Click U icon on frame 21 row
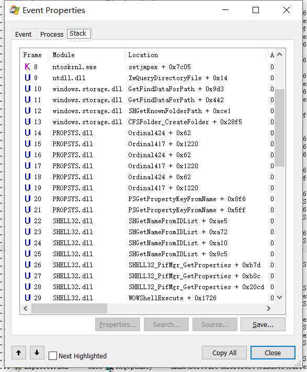 click(28, 210)
